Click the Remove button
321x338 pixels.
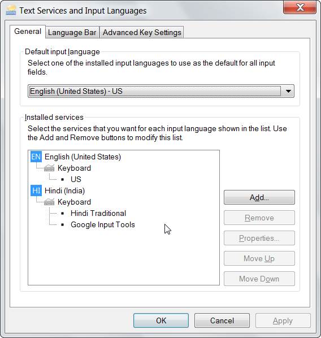click(x=259, y=218)
